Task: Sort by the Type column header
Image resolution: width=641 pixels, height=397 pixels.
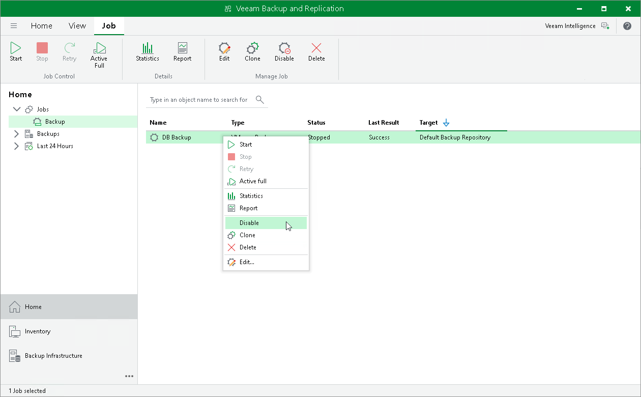Action: click(238, 123)
